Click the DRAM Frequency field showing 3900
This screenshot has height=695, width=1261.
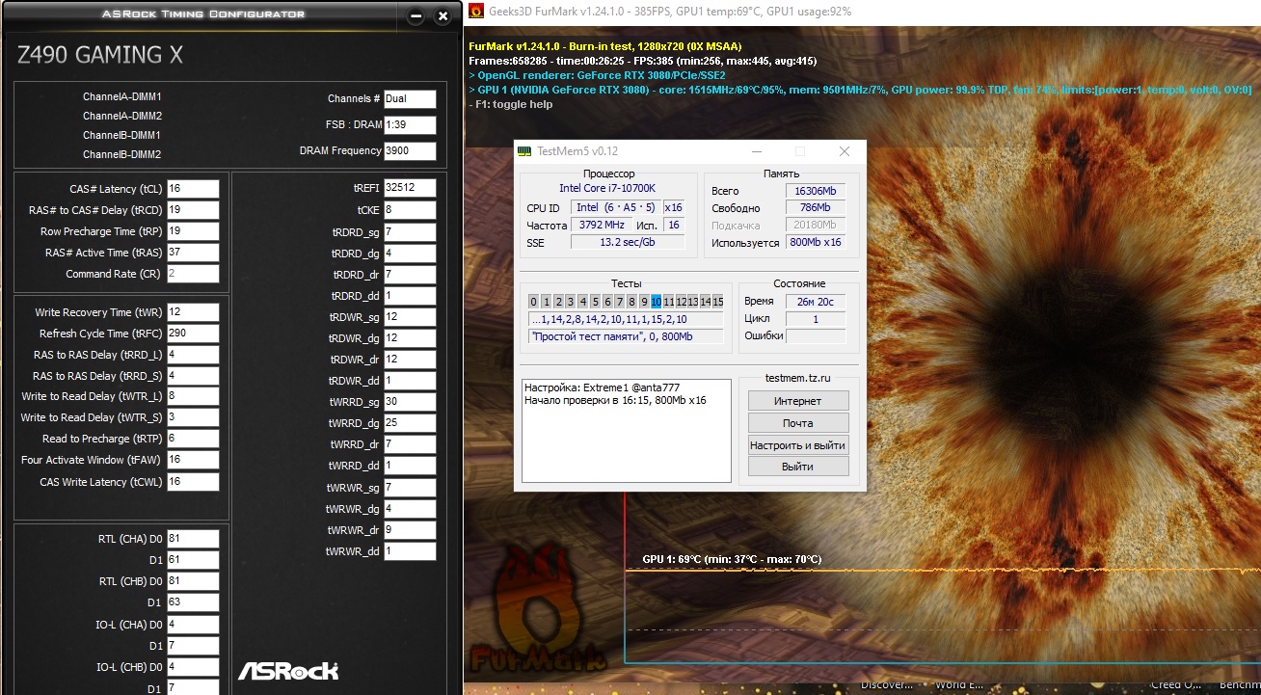click(410, 151)
